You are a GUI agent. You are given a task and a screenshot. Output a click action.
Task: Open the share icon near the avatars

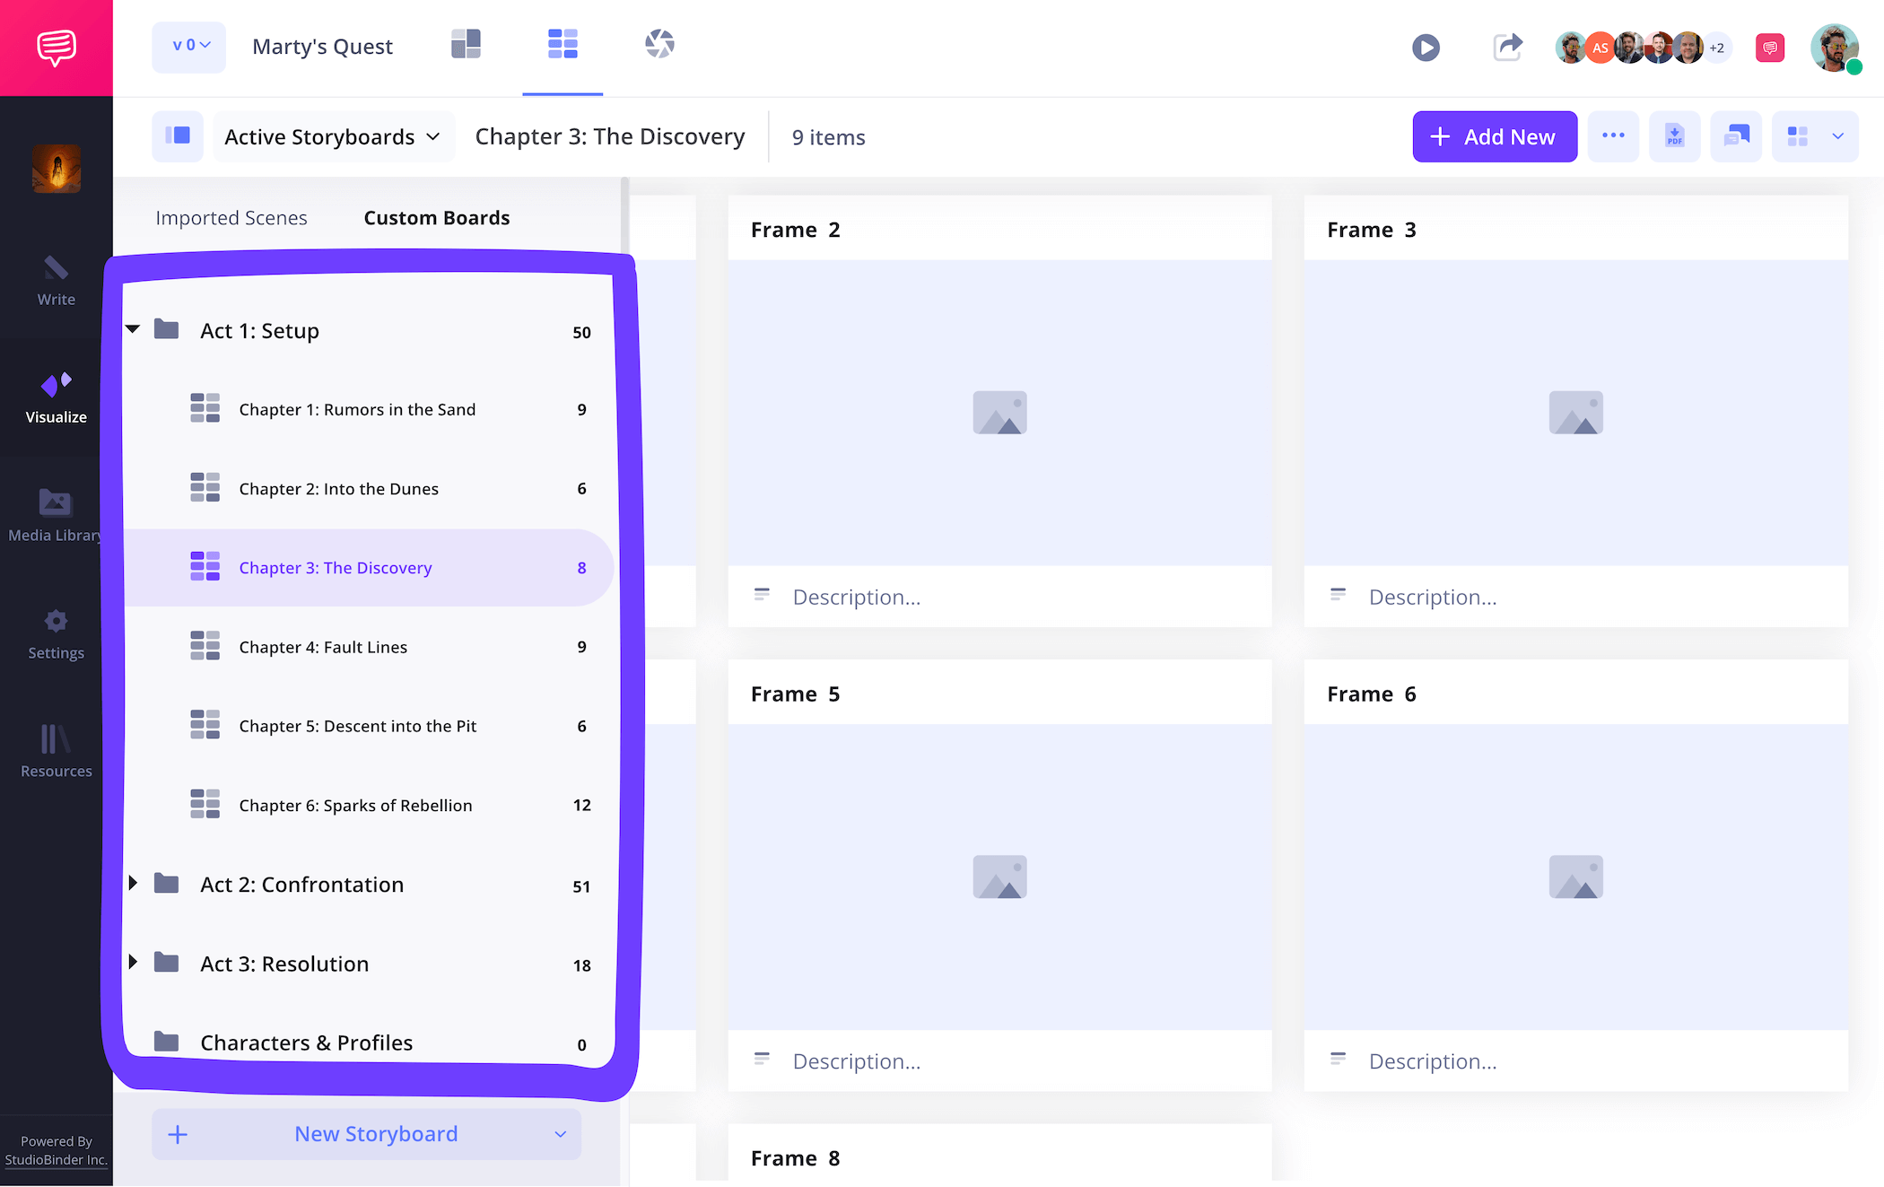pos(1507,48)
